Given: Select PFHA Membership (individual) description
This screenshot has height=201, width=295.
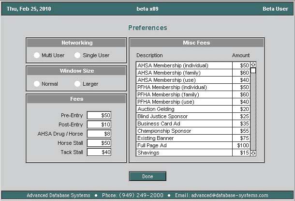Looking at the screenshot, I should (184, 87).
